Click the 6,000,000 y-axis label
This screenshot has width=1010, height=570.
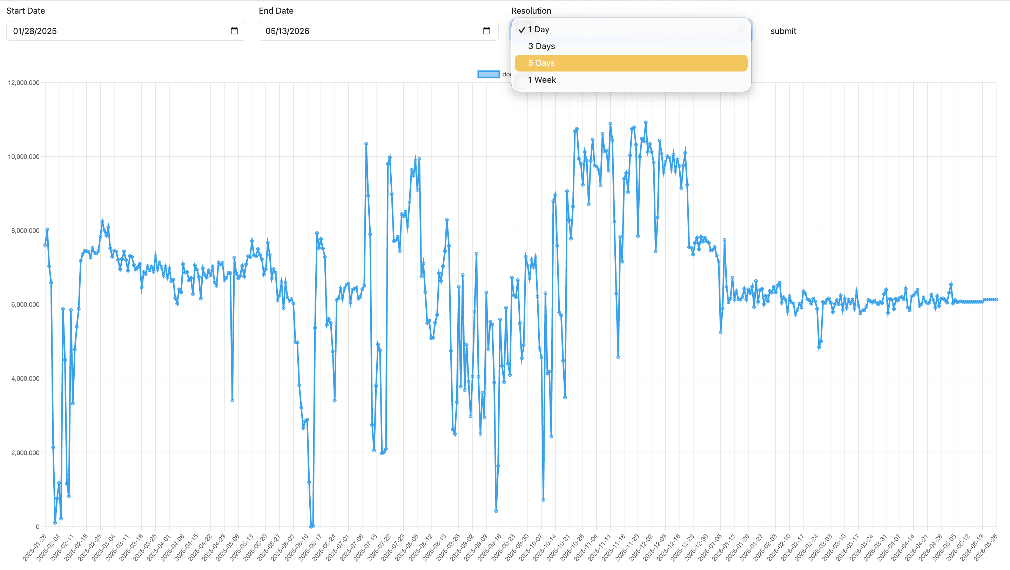25,305
